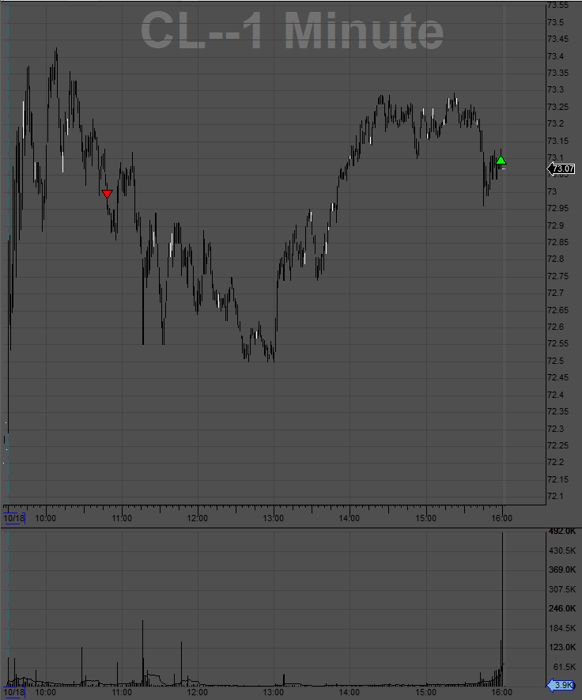Click the 73.4 price axis label

click(x=555, y=56)
